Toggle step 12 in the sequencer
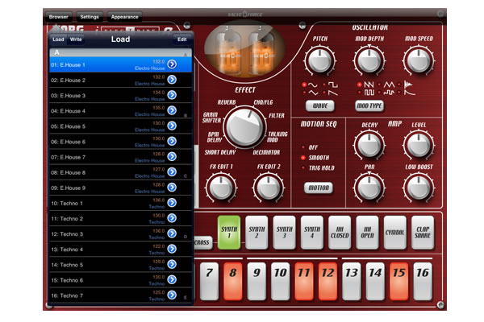484x322 pixels. click(328, 281)
